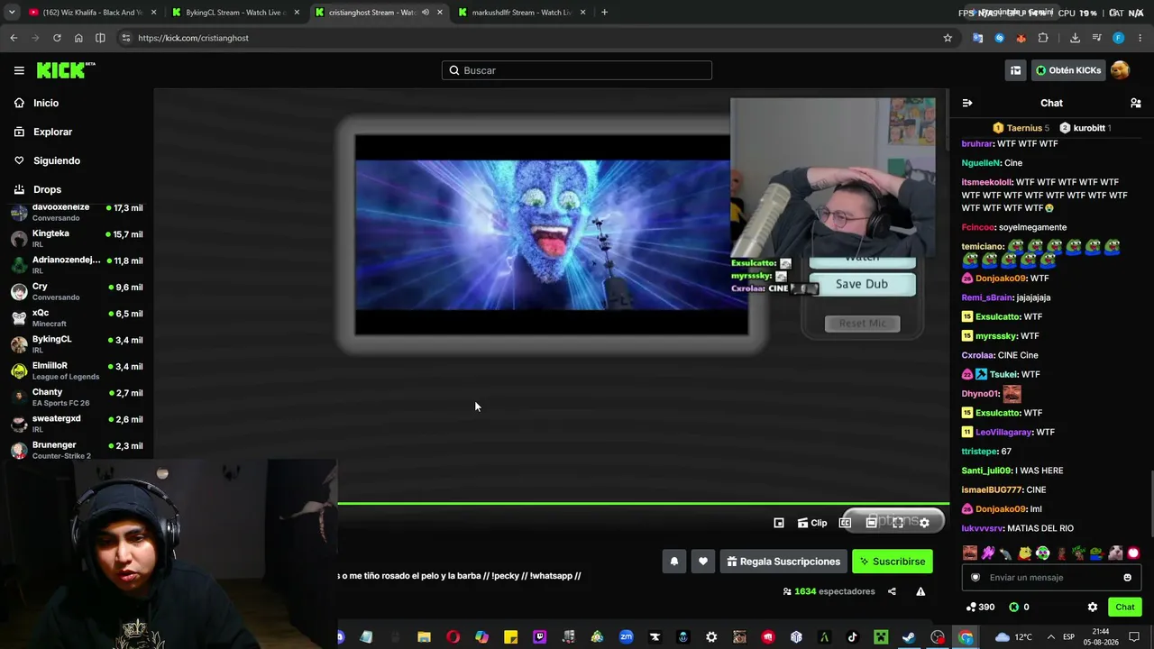Screen dimensions: 1154x649
Task: Open Steam from the taskbar
Action: [x=909, y=637]
